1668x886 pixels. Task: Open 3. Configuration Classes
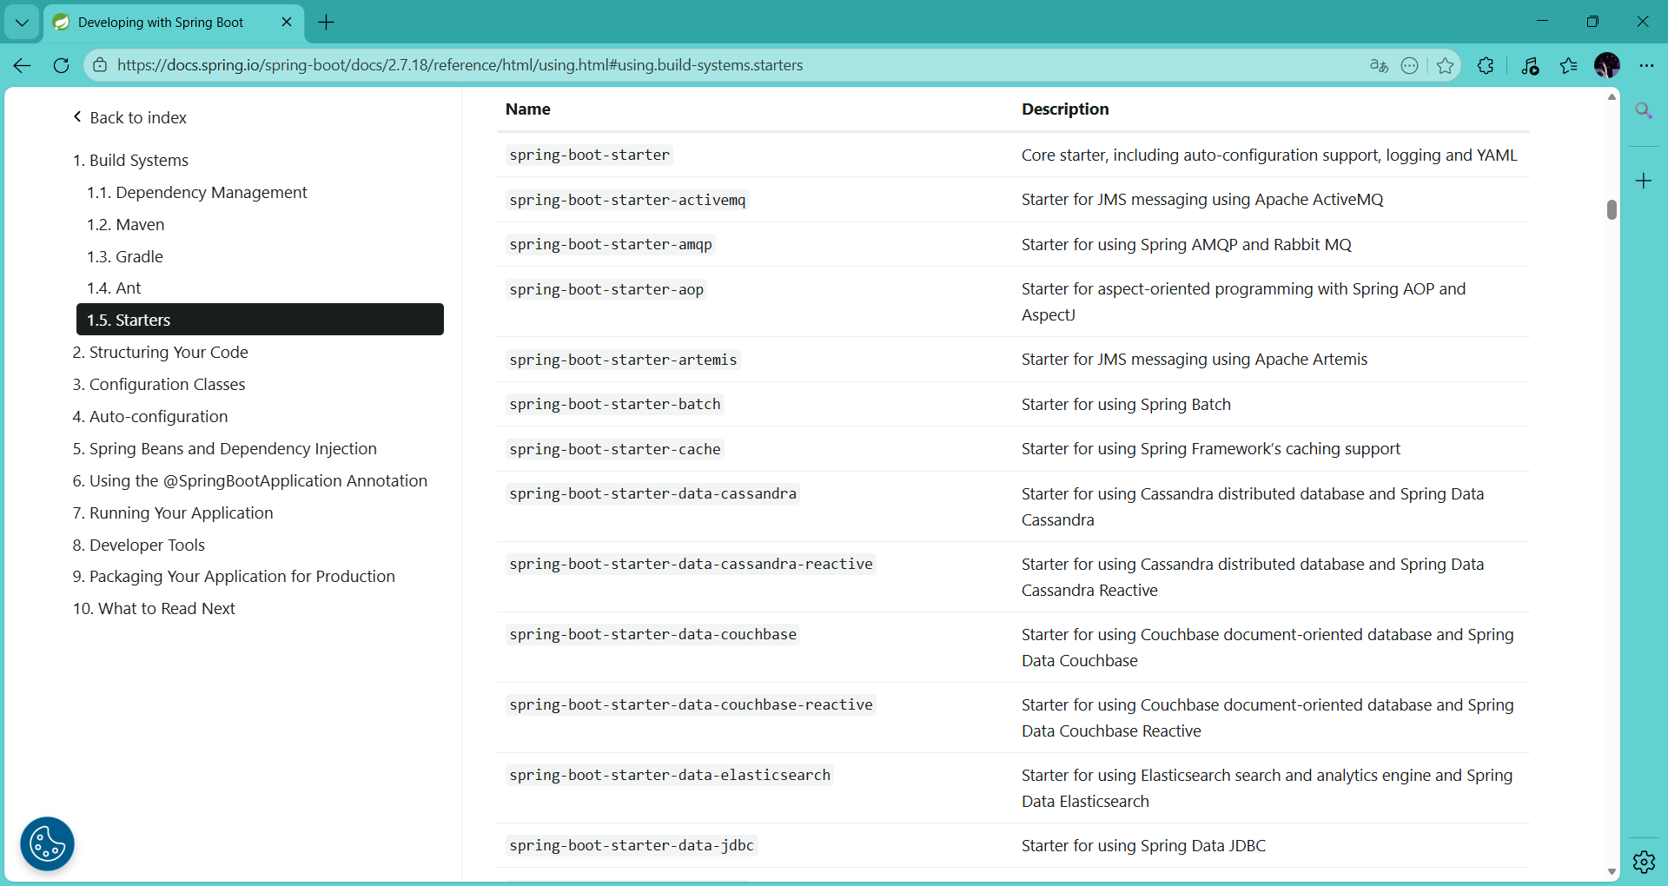point(159,384)
